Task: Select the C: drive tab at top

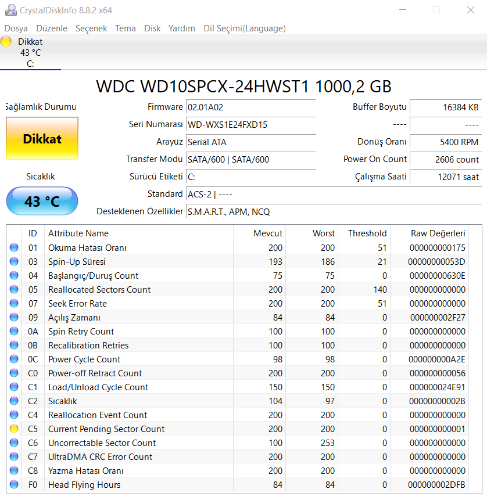Action: tap(30, 53)
